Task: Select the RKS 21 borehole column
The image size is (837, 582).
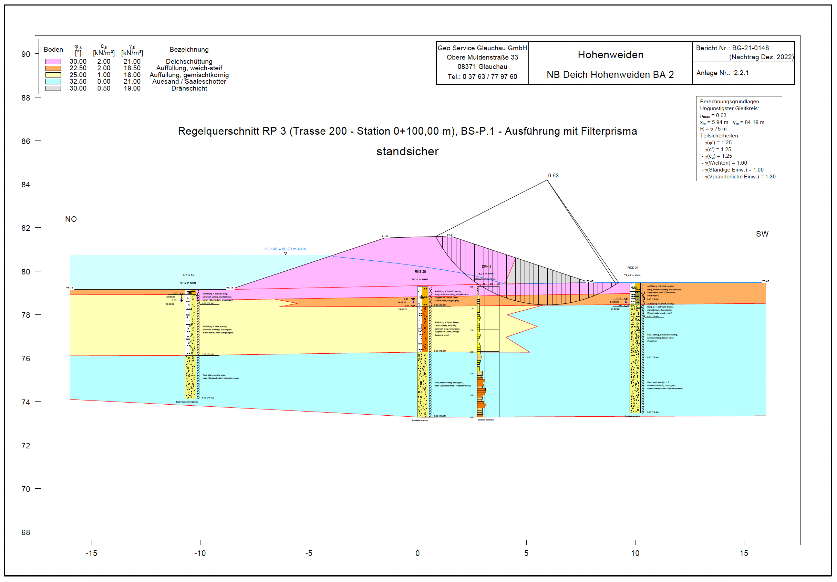Action: (x=635, y=348)
